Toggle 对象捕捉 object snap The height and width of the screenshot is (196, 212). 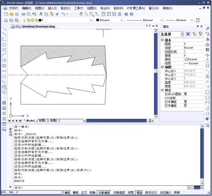(x=104, y=193)
